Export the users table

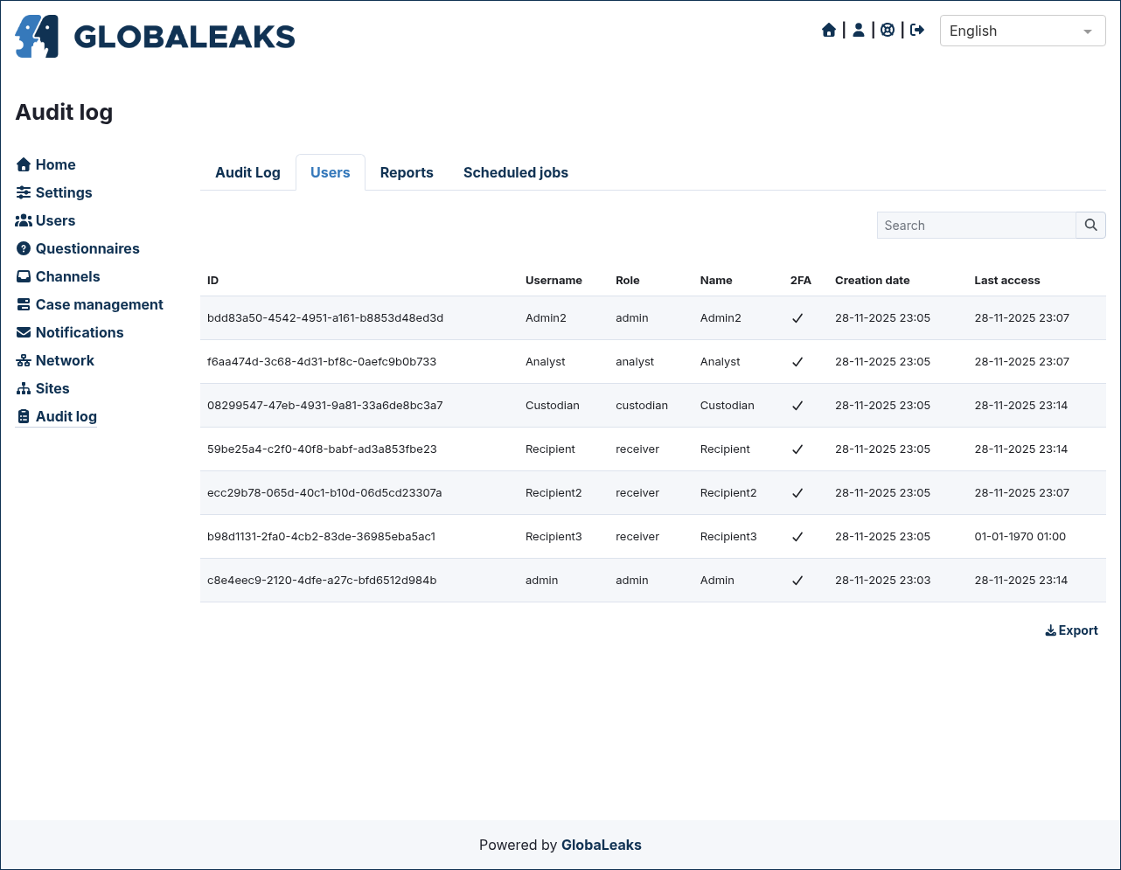tap(1071, 630)
